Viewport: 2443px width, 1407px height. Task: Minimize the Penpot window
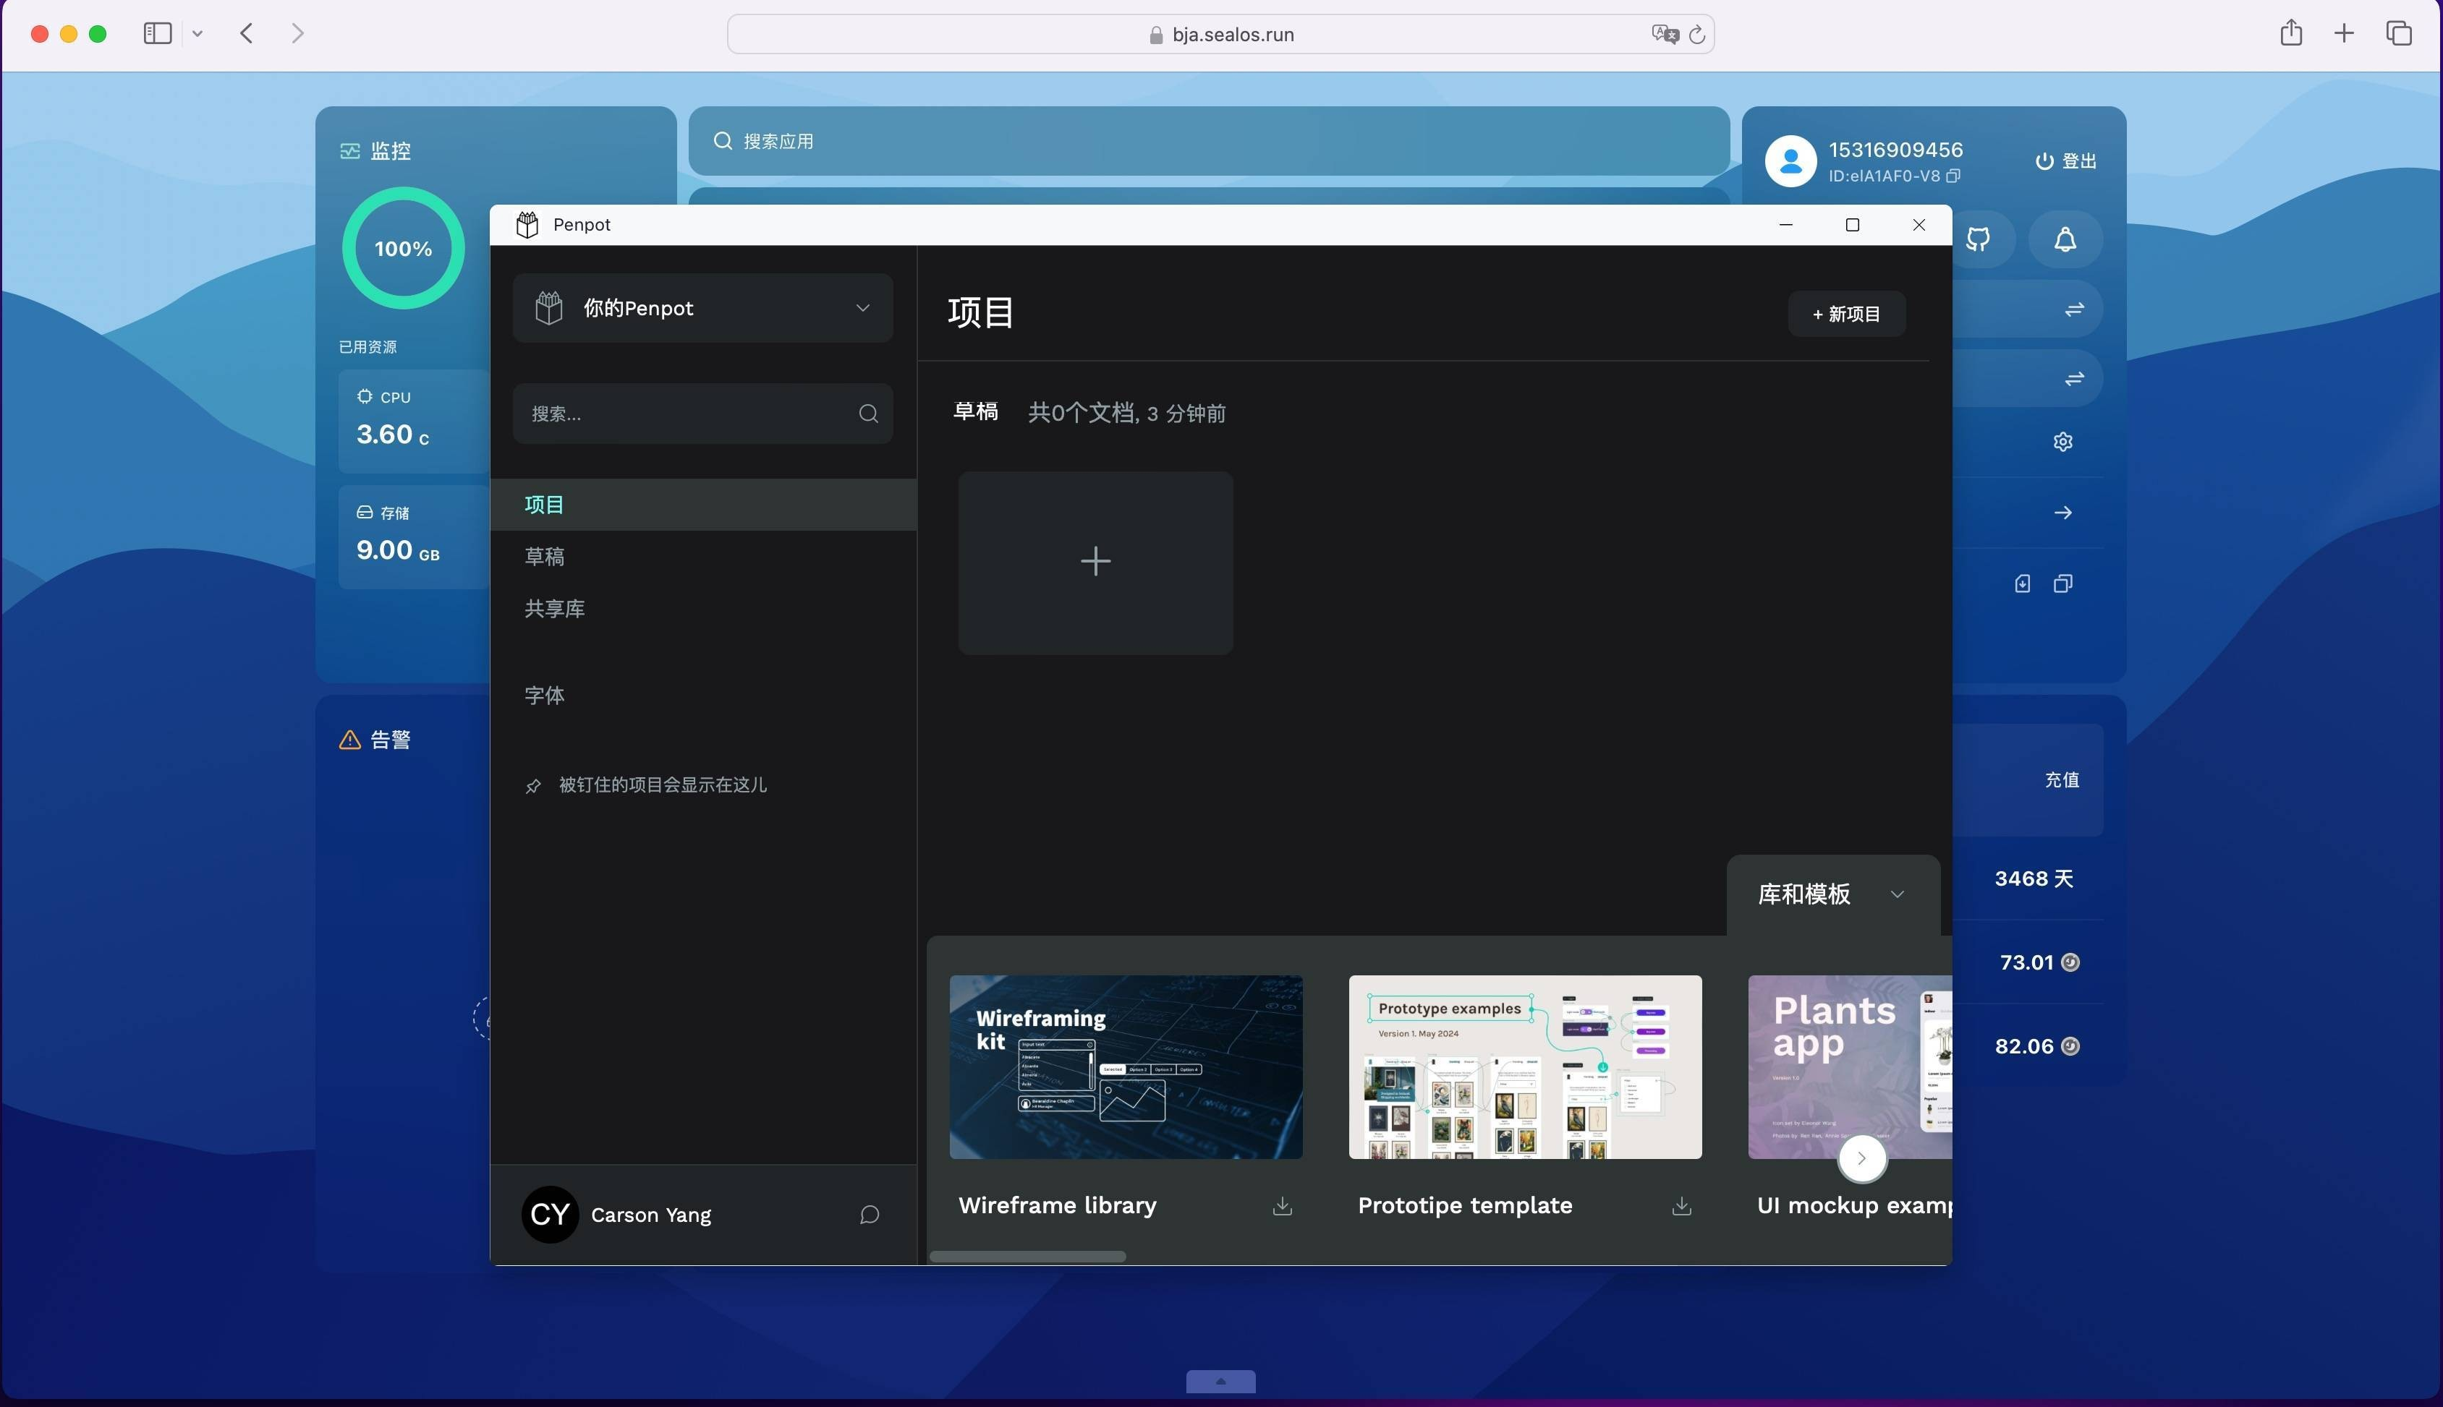click(1785, 224)
